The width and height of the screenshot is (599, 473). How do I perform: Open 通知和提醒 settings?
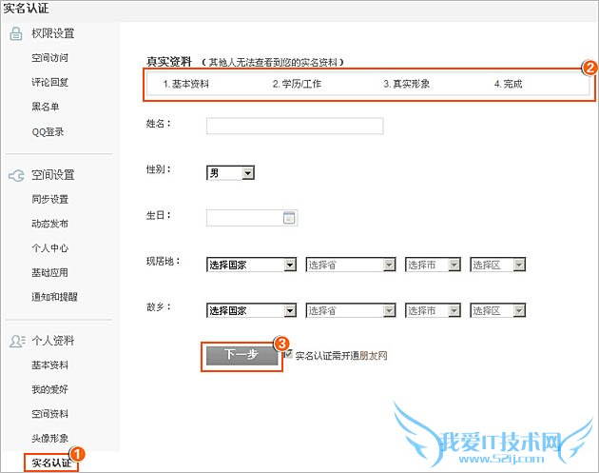click(x=54, y=297)
